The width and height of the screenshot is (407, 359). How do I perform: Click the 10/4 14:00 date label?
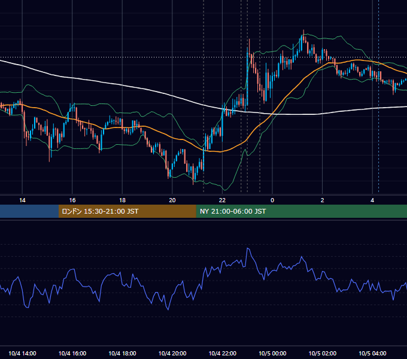pos(22,353)
